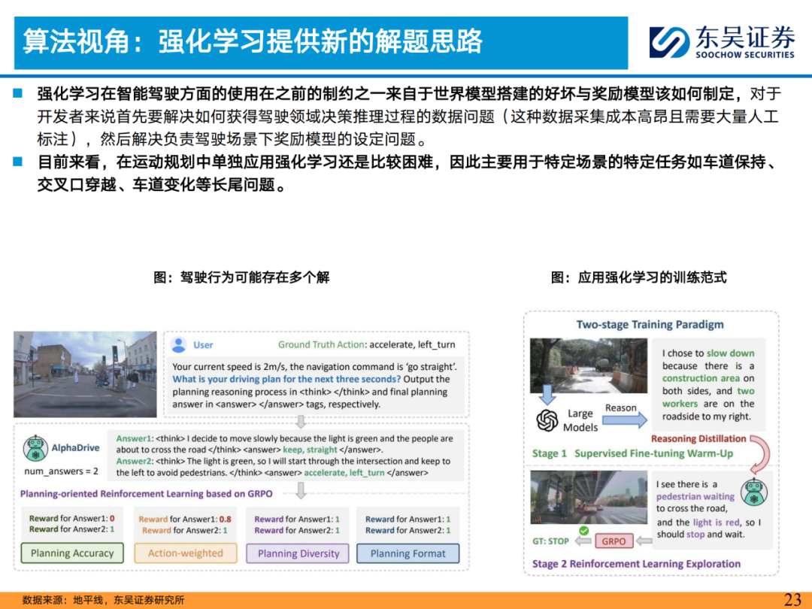
Task: Click the Two-stage Training Paradigm heading
Action: tap(650, 324)
